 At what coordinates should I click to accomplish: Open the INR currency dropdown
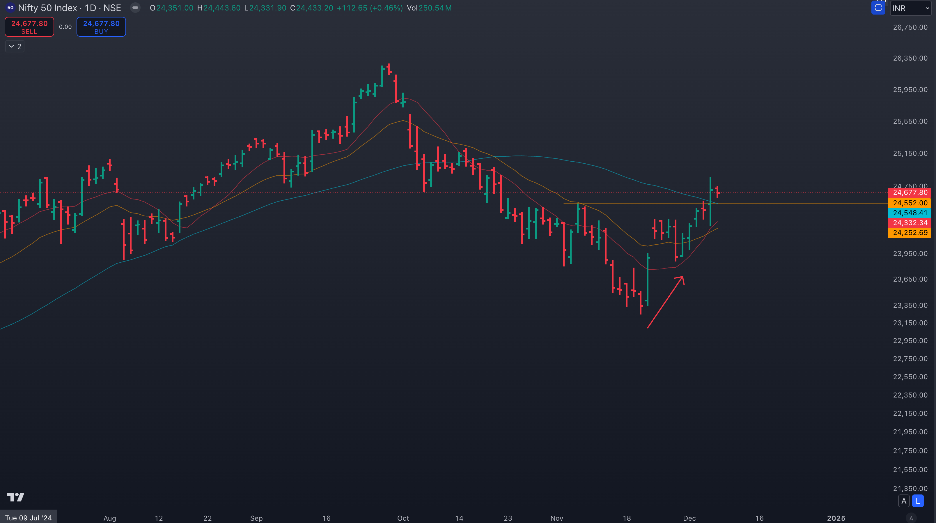point(911,8)
